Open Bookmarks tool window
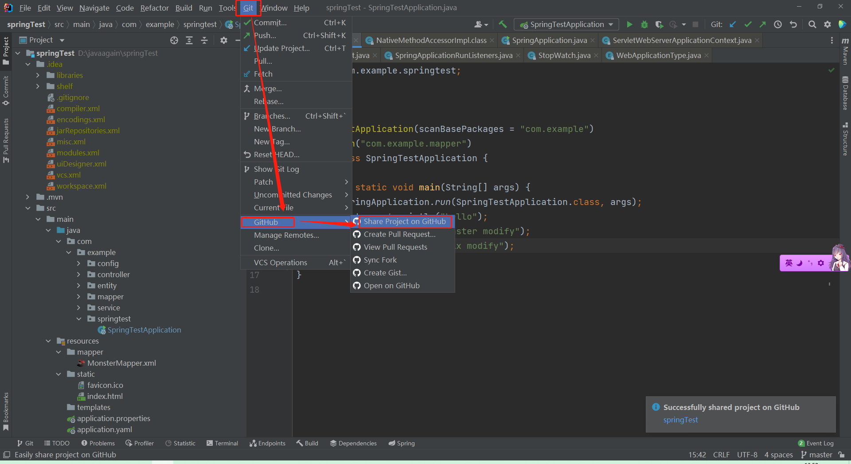This screenshot has height=464, width=851. coord(6,411)
